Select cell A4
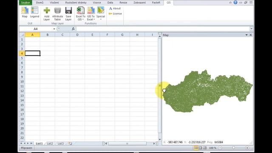The height and width of the screenshot is (153, 272). tap(32, 53)
